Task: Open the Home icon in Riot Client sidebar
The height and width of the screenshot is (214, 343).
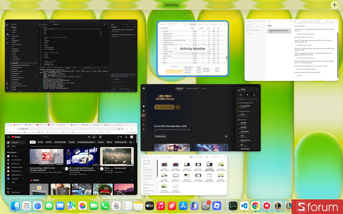Action: point(144,106)
